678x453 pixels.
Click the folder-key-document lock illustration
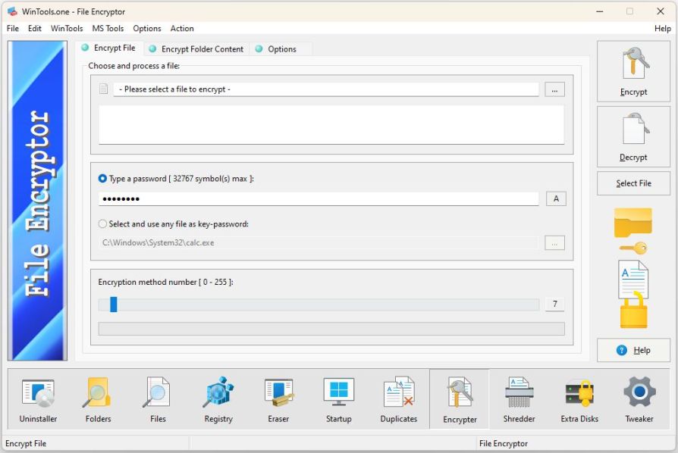click(x=633, y=267)
